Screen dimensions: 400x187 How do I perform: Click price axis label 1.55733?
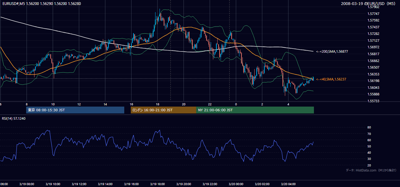[x=373, y=101]
